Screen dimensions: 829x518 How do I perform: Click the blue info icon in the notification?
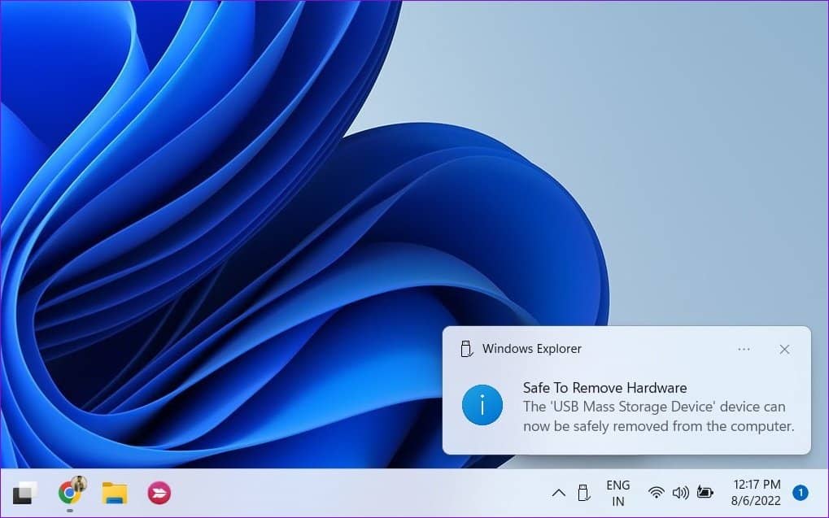(482, 405)
